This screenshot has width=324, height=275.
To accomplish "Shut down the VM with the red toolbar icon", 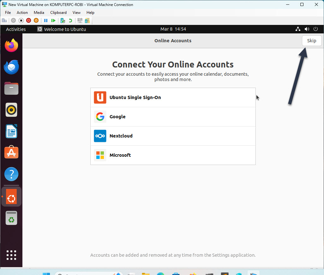I will tap(28, 20).
